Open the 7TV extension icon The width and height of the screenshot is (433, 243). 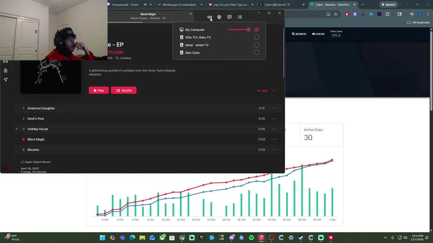(x=371, y=14)
